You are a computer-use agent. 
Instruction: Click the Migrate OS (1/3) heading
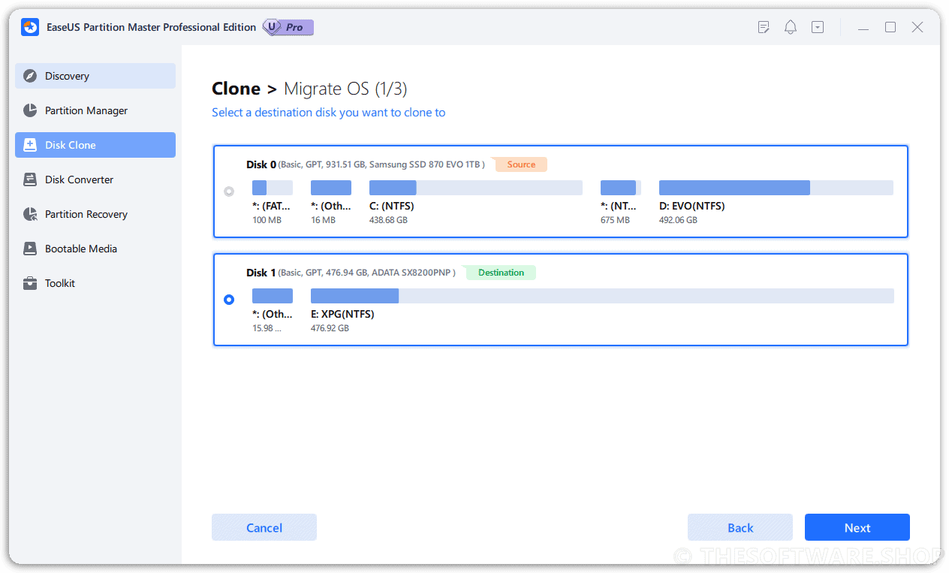click(345, 89)
